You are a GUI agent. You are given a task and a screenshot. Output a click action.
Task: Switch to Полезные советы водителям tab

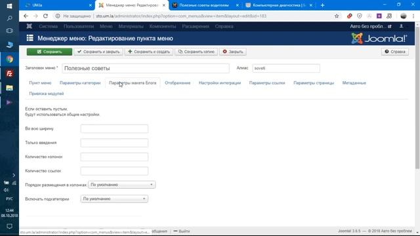tap(204, 5)
